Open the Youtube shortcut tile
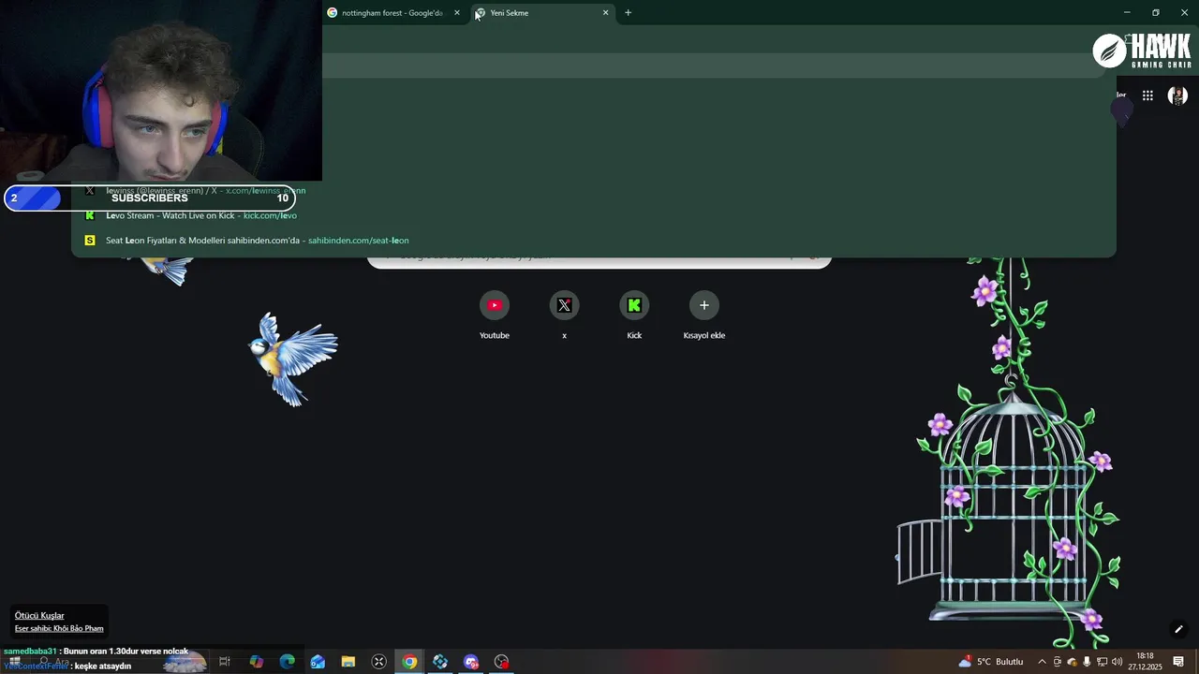This screenshot has width=1199, height=674. click(x=495, y=315)
